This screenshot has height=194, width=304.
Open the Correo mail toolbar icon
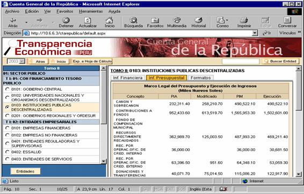pos(221,20)
